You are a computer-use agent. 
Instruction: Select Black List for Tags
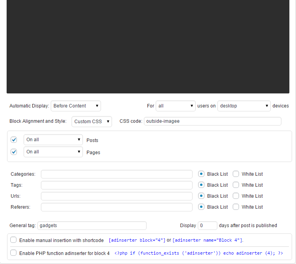tap(201, 185)
